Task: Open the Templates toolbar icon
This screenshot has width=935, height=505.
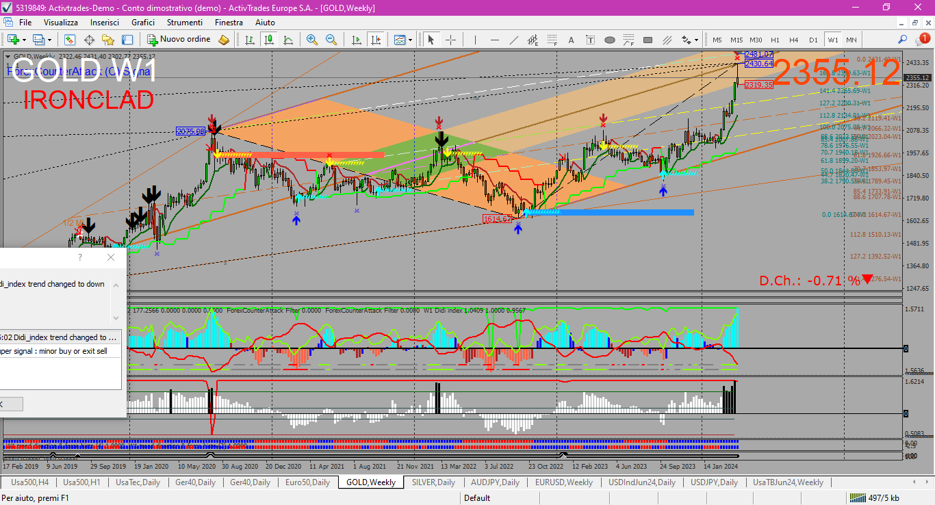Action: (x=400, y=40)
